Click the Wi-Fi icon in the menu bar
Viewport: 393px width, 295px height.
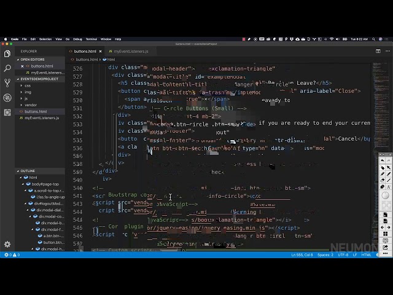coord(332,39)
